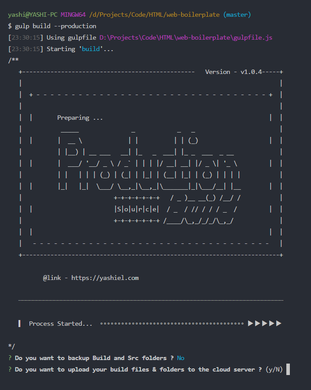Click the timestamp on Starting 'build' line

[26, 49]
